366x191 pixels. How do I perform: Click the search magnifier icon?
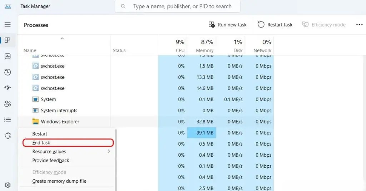tap(123, 6)
